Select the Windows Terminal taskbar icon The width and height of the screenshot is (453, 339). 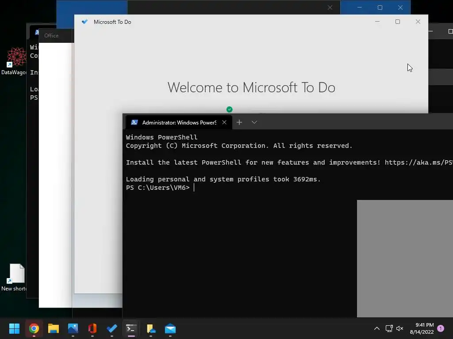[131, 328]
